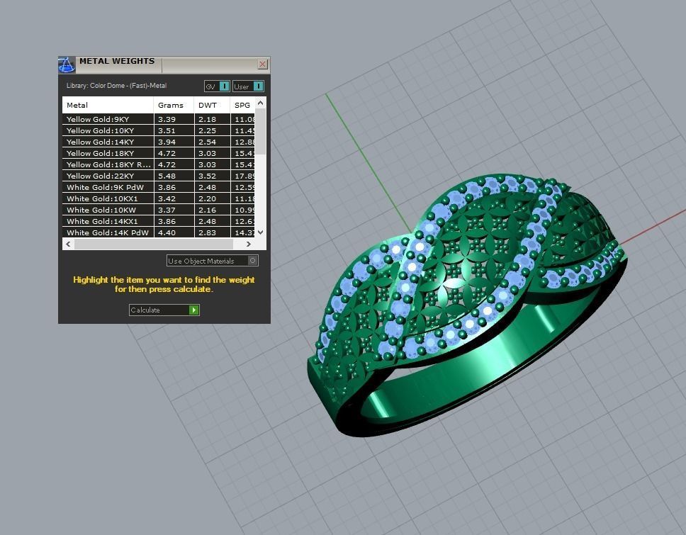The height and width of the screenshot is (535, 686).
Task: Click the 3.39 grams value
Action: (167, 119)
